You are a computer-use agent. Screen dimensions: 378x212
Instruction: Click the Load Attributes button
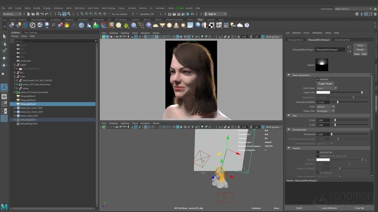(x=329, y=208)
